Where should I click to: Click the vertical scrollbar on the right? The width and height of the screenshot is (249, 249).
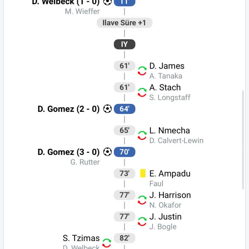click(x=243, y=139)
